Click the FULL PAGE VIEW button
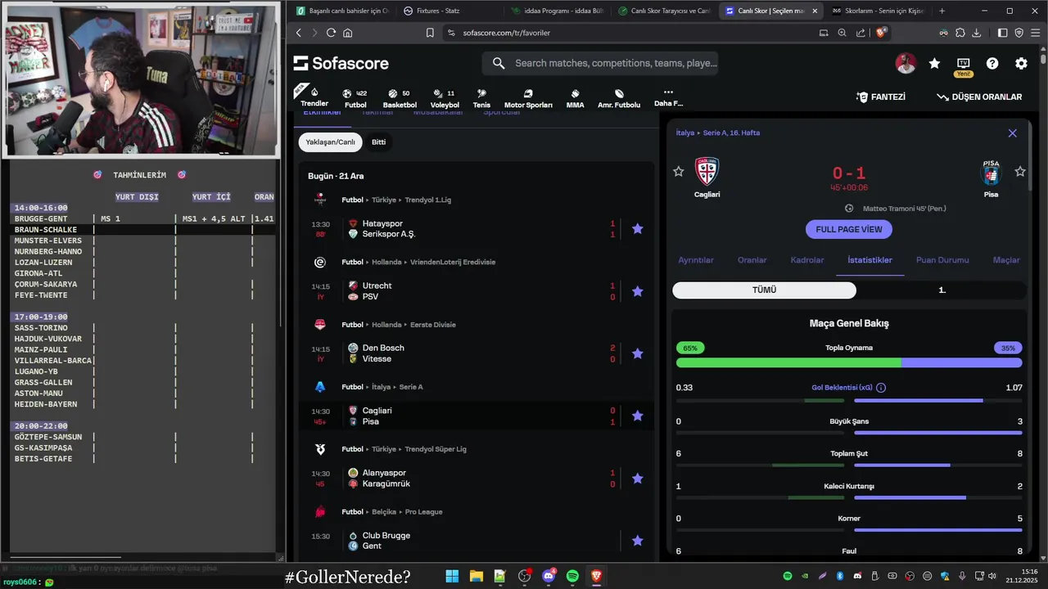Screen dimensions: 1048x589 point(849,230)
